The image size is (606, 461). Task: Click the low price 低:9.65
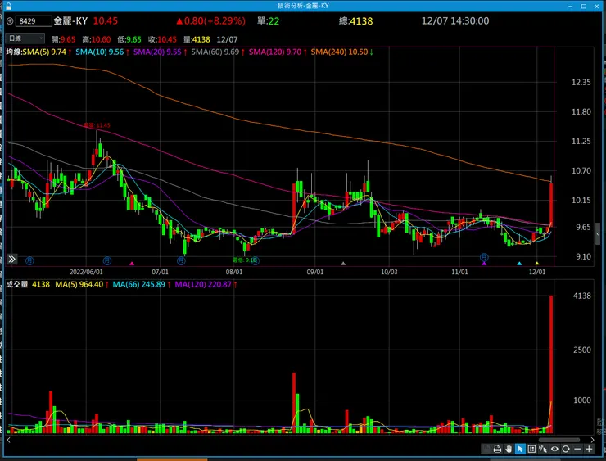[129, 39]
